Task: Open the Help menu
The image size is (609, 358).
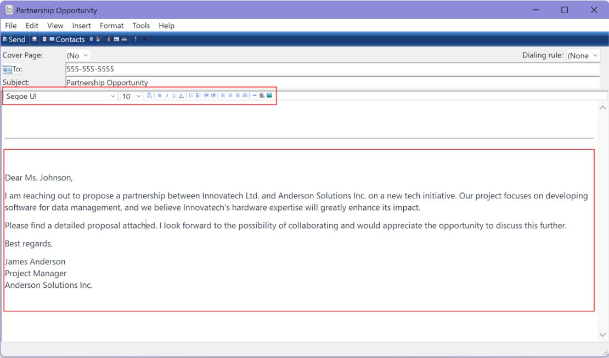Action: click(167, 26)
